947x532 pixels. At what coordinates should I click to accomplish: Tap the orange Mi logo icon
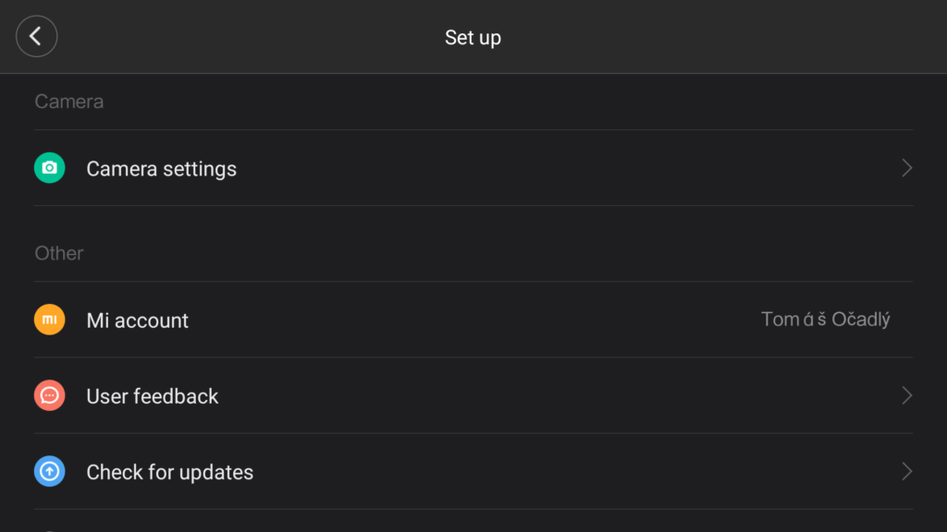(x=50, y=320)
